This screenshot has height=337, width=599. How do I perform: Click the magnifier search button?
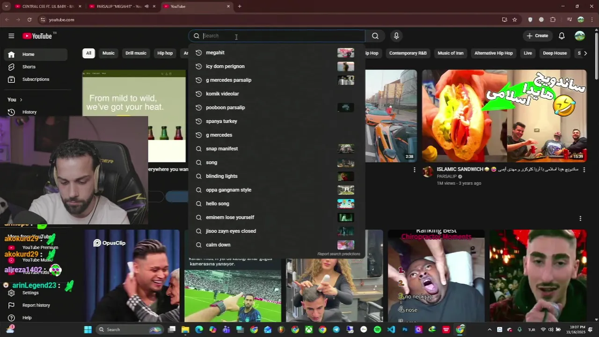coord(375,36)
